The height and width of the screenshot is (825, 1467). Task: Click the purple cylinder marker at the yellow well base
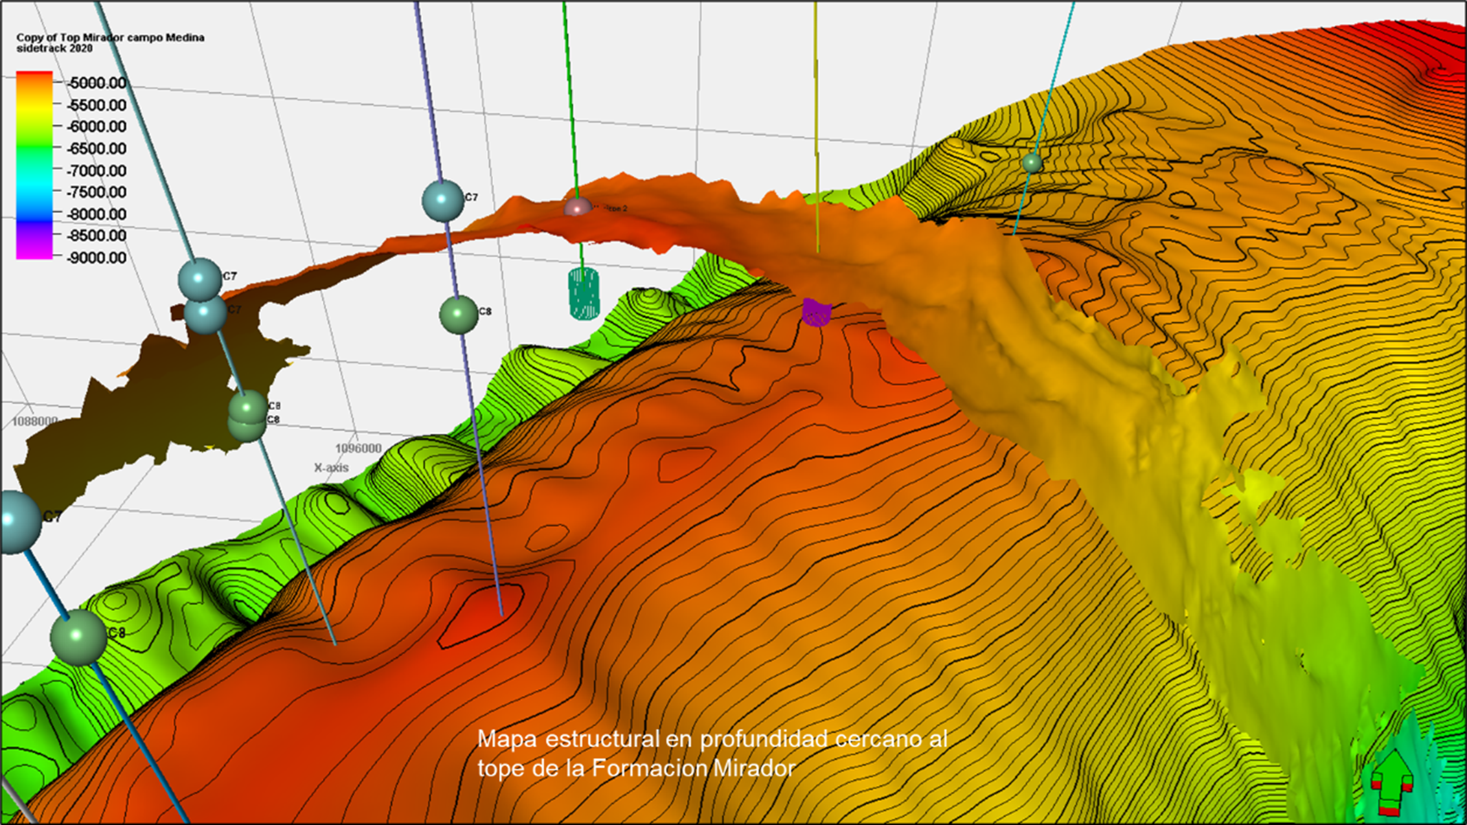[x=816, y=312]
